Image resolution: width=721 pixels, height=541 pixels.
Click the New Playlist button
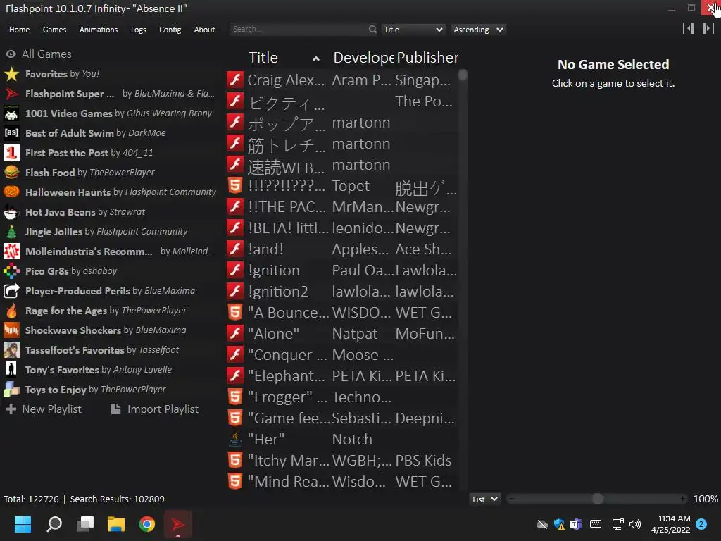44,409
